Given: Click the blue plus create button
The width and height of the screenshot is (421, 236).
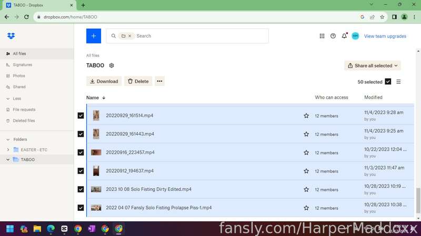Looking at the screenshot, I should pyautogui.click(x=94, y=36).
